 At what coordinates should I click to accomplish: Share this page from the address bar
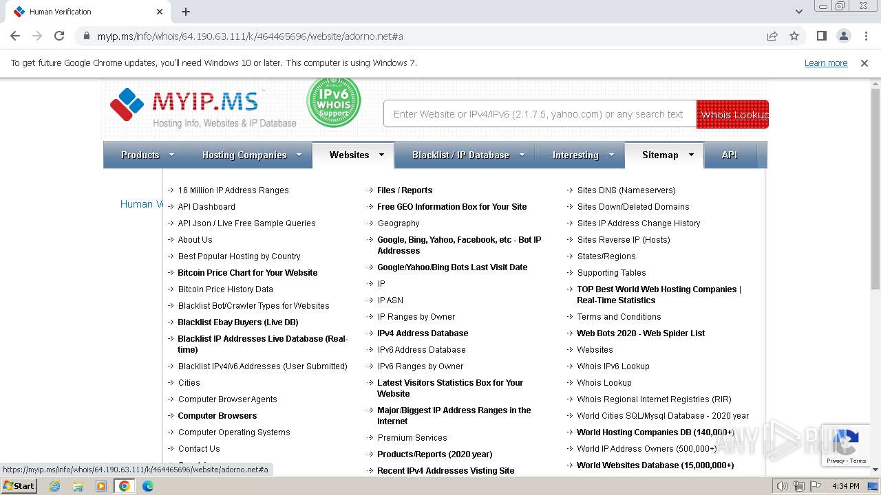[x=772, y=36]
